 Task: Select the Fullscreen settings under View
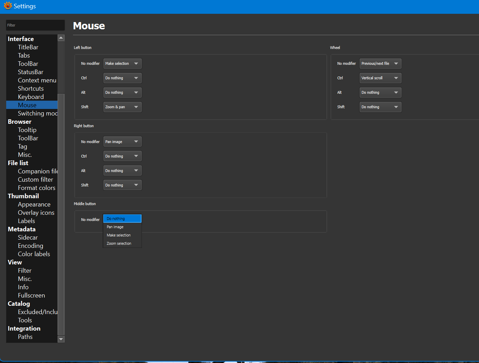click(31, 295)
